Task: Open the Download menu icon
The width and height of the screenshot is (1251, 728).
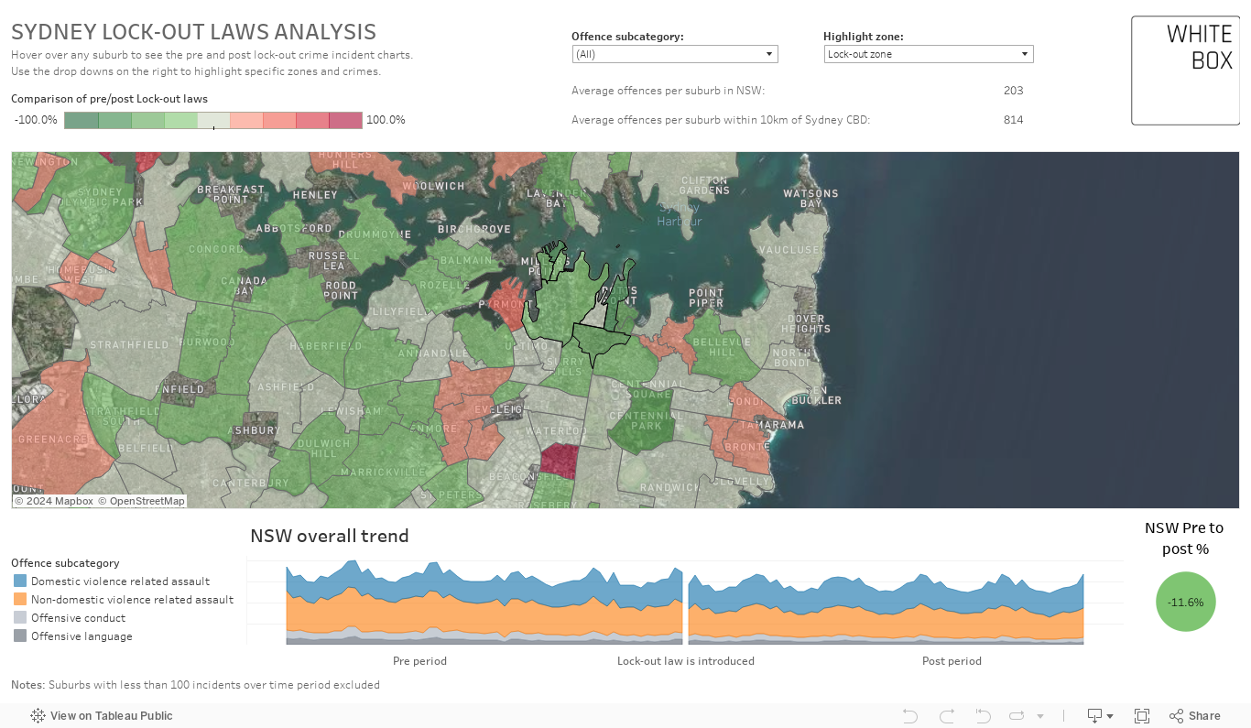Action: (1099, 716)
